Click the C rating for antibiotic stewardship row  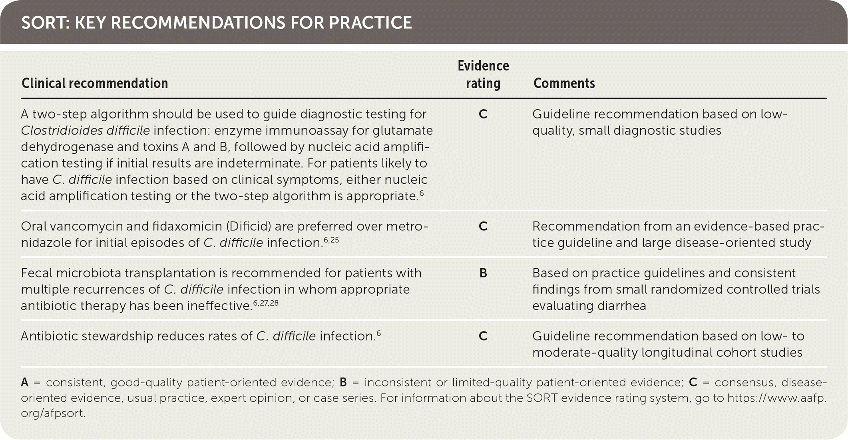[483, 336]
